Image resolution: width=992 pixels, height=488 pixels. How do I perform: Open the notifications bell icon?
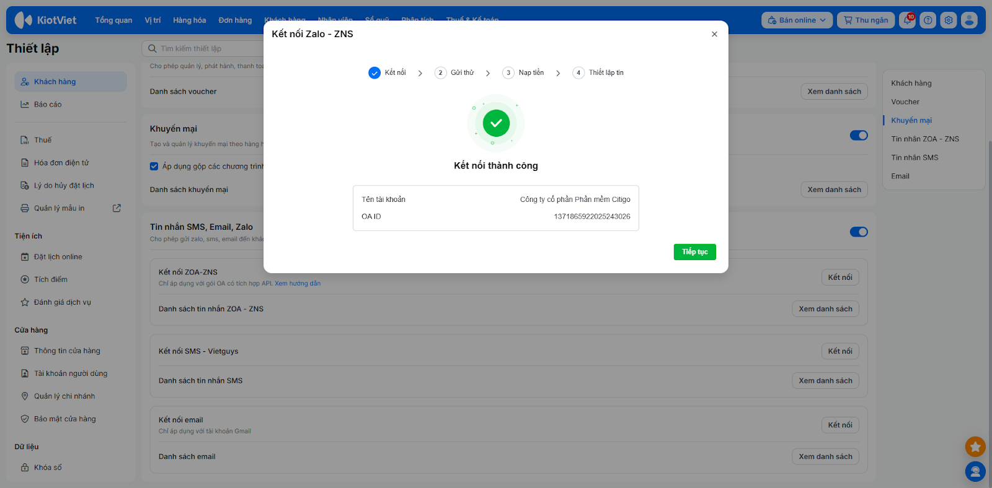(x=908, y=20)
